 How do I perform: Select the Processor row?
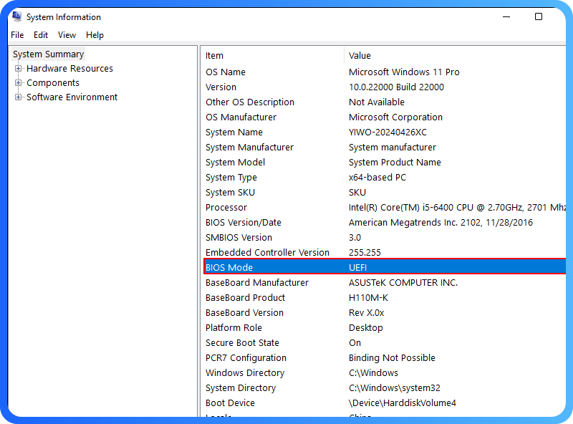385,207
